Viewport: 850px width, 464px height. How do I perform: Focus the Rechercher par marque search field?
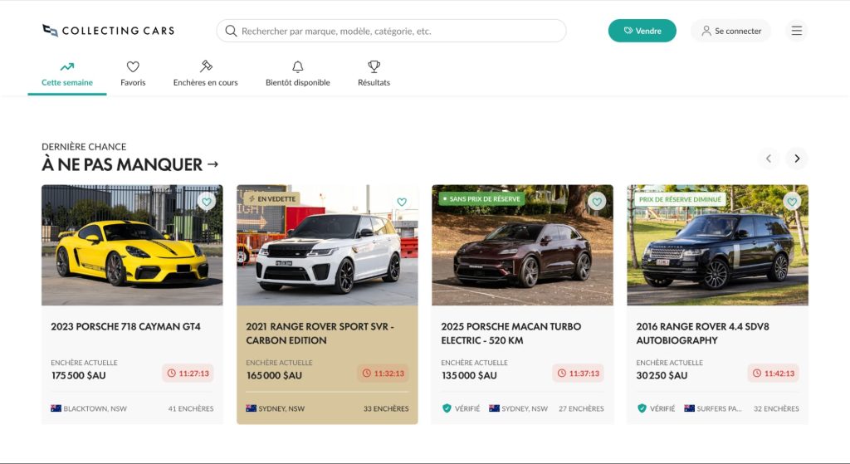pyautogui.click(x=392, y=31)
